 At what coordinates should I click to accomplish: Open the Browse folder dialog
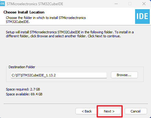(124, 75)
